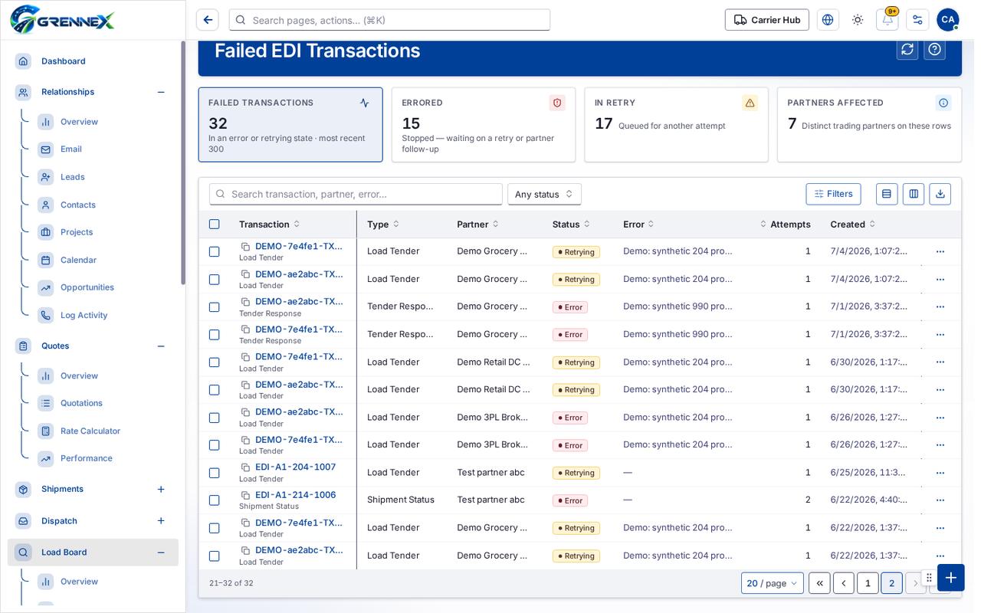Open row actions for EDI-A1-214-1006
Viewport: 981px width, 613px height.
(940, 500)
